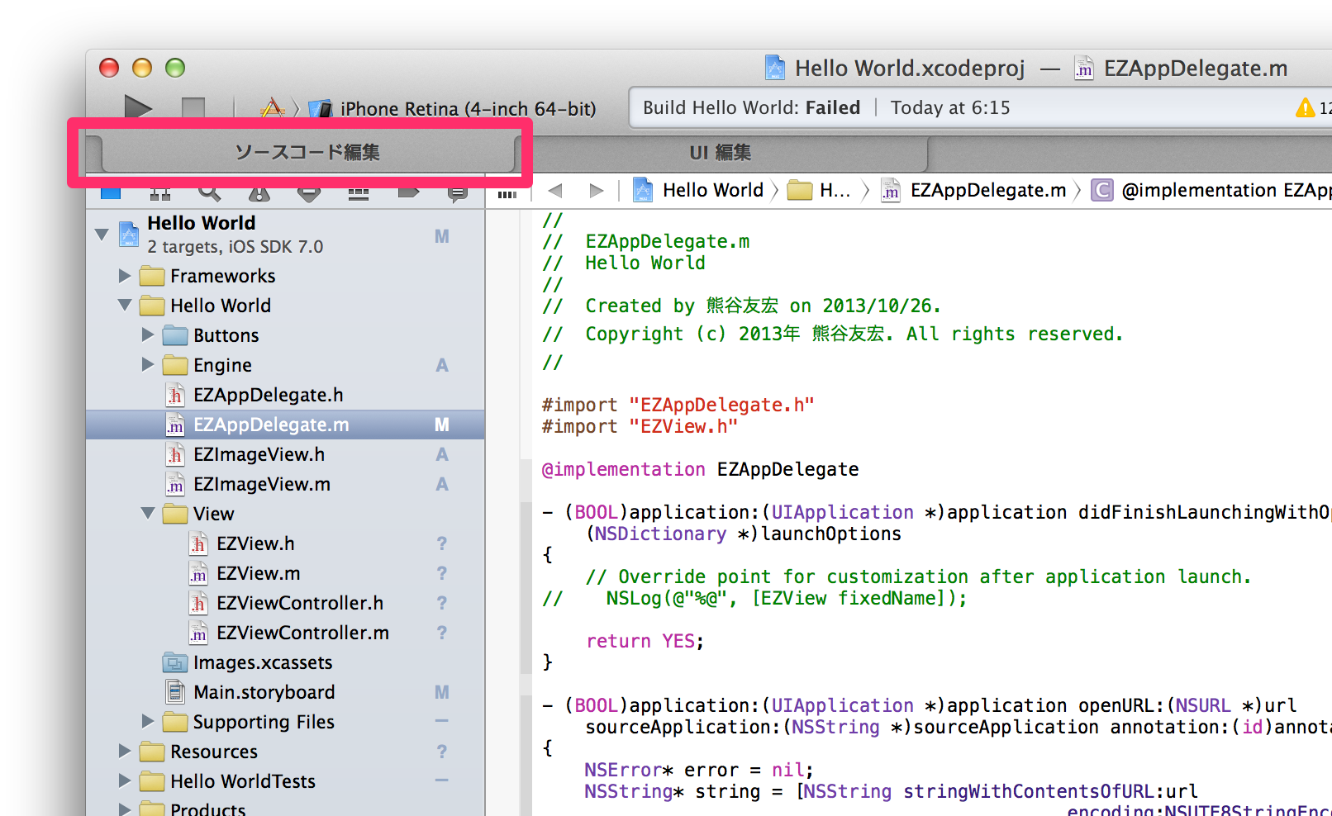Open EZImageView.m
Viewport: 1332px width, 816px height.
click(x=285, y=484)
